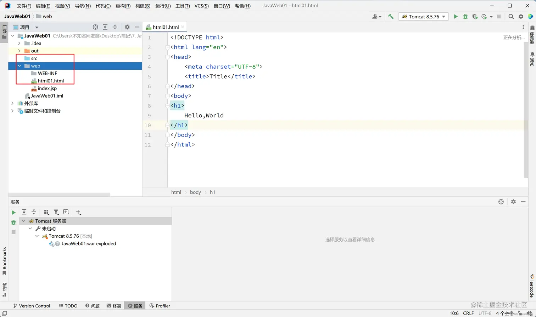Image resolution: width=536 pixels, height=317 pixels.
Task: Click the filter funnel in Services toolbar
Action: [56, 212]
